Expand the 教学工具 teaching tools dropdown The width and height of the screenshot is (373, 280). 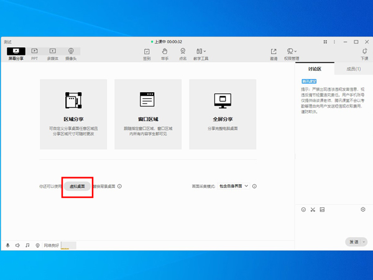pyautogui.click(x=201, y=54)
